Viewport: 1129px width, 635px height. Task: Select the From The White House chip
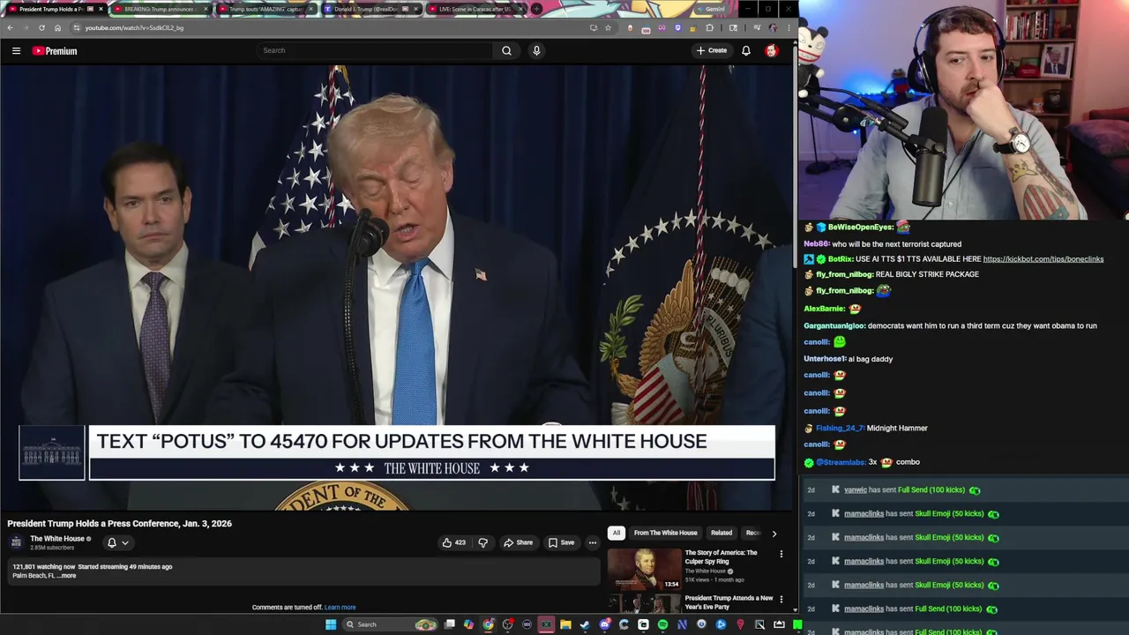tap(665, 533)
